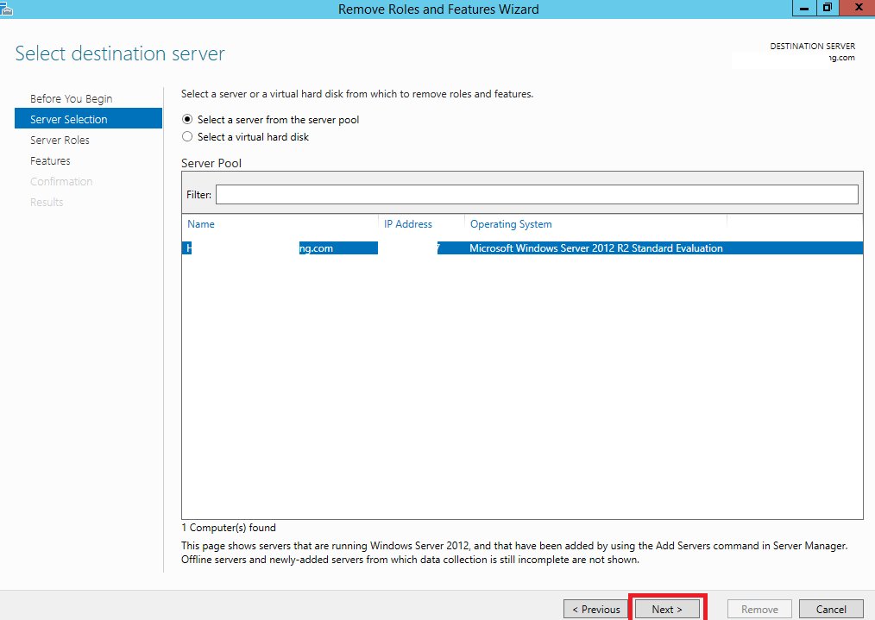Open the wizard system menu icon
The image size is (875, 620).
click(9, 8)
